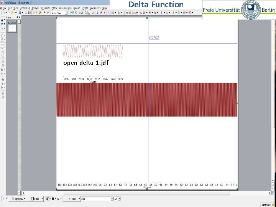Click the Open folder icon in toolbar

pos(13,13)
